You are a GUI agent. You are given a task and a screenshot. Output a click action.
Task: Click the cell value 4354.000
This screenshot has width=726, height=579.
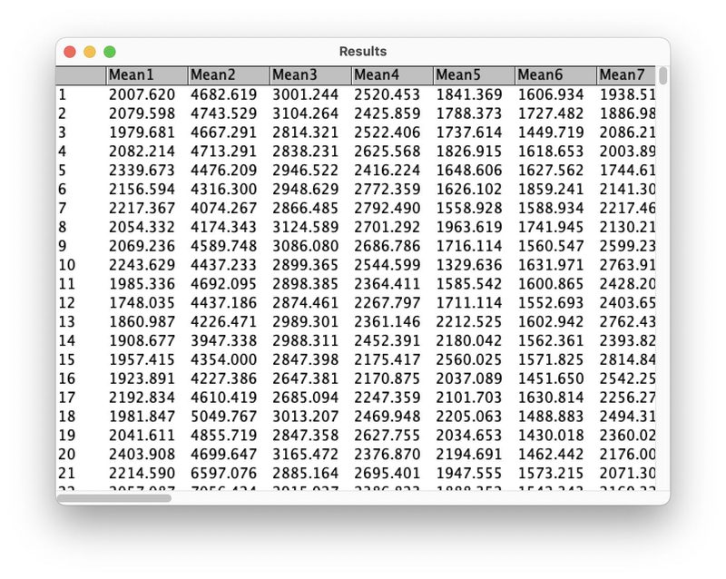223,360
